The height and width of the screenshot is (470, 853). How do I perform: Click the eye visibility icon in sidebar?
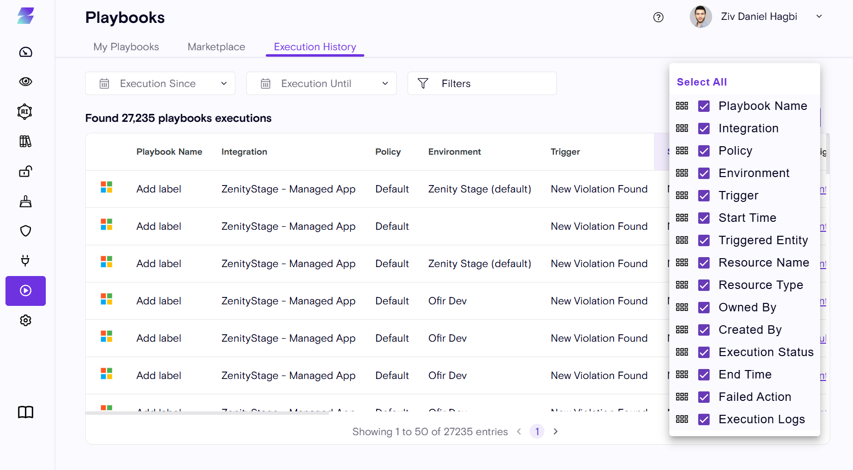tap(25, 82)
